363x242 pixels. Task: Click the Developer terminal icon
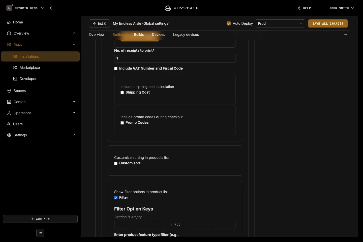click(x=15, y=79)
